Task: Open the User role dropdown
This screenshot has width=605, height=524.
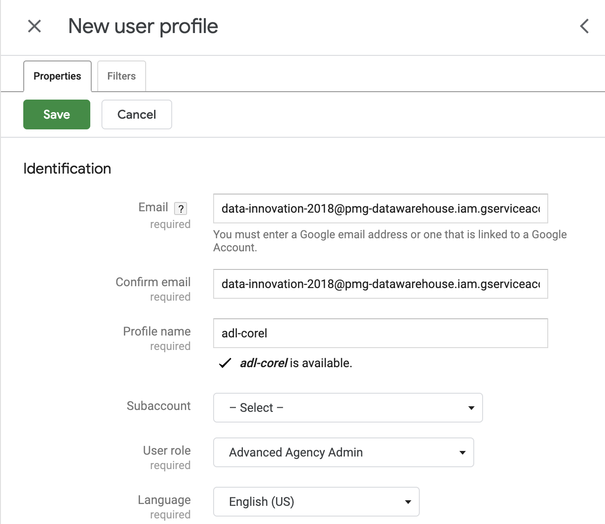Action: point(343,452)
